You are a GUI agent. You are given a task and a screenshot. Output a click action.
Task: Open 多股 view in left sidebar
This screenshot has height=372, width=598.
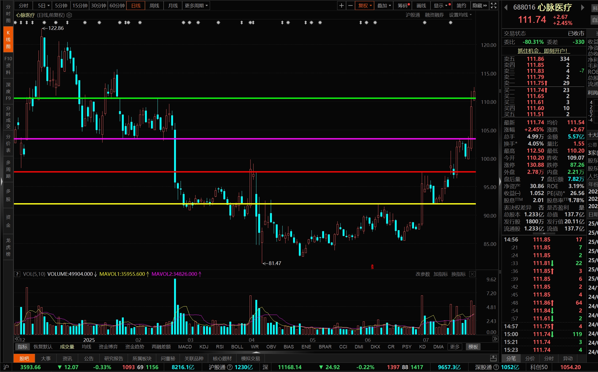[8, 195]
